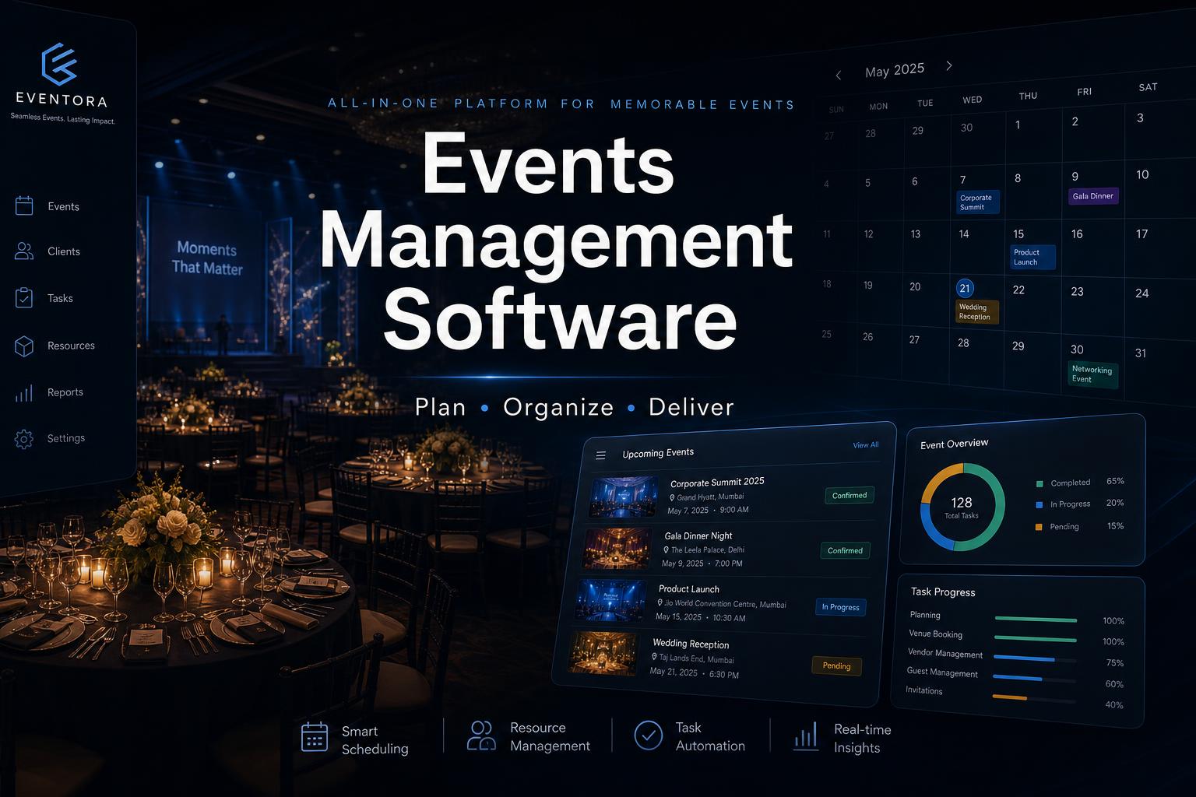Viewport: 1196px width, 797px height.
Task: Go to next month in calendar
Action: 948,66
